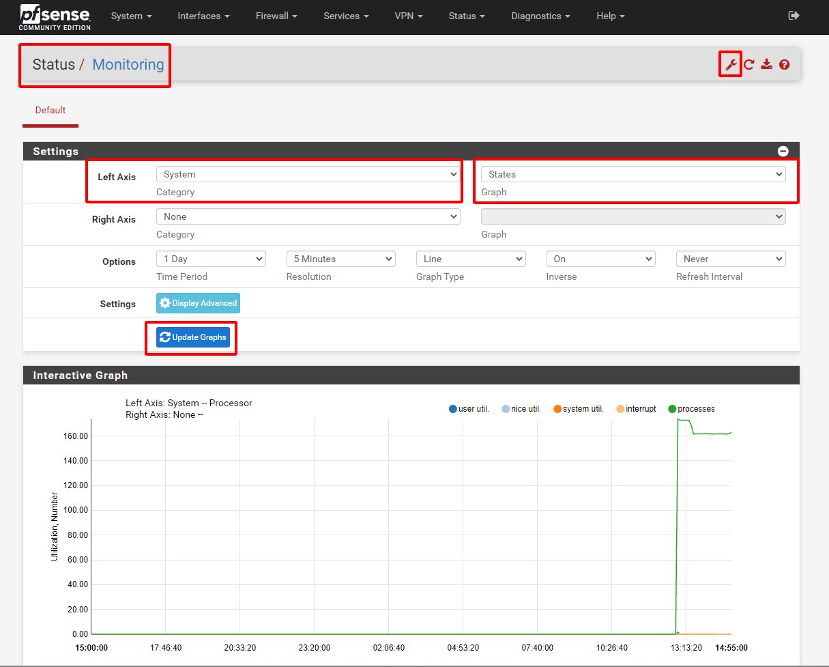Click the 14:55:00 end time label
Screen dimensions: 829x667
point(731,648)
